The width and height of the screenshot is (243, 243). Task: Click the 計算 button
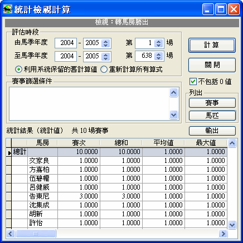[x=212, y=45]
